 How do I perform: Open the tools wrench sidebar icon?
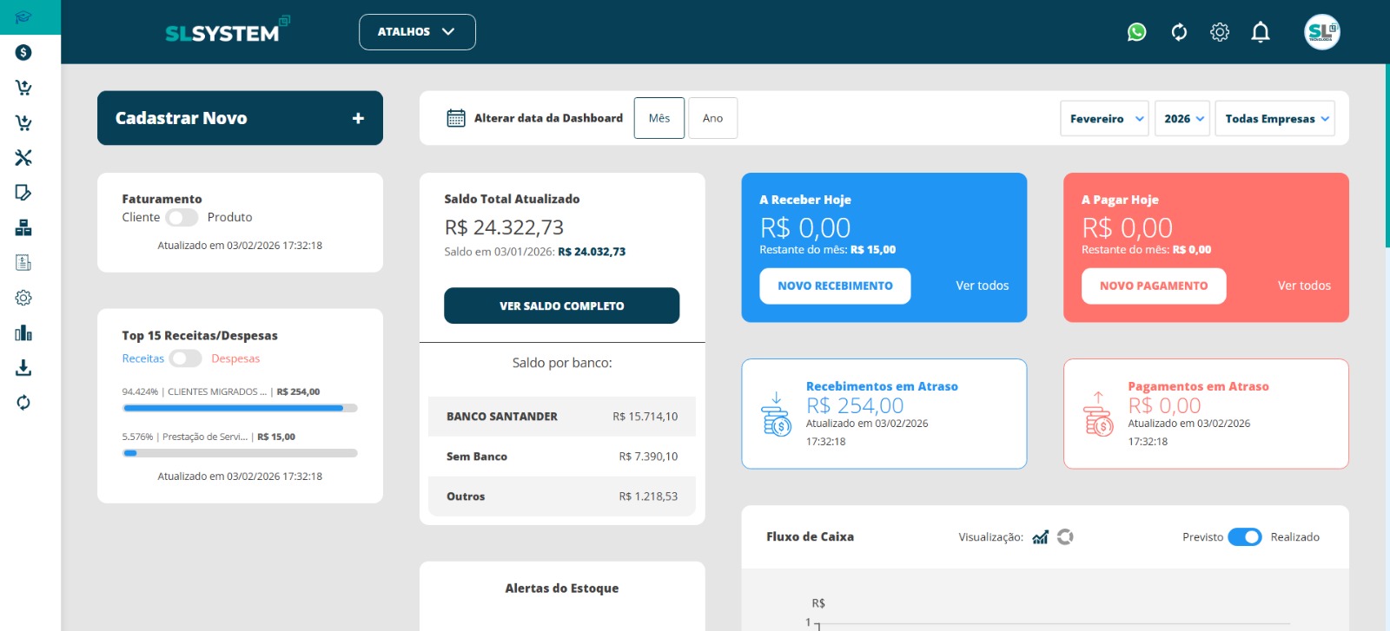pyautogui.click(x=23, y=157)
